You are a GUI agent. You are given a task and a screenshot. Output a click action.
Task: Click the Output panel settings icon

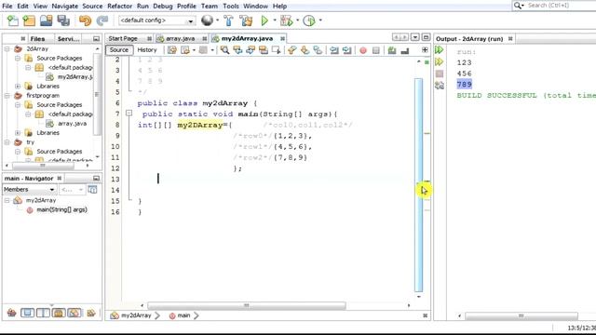pos(439,85)
